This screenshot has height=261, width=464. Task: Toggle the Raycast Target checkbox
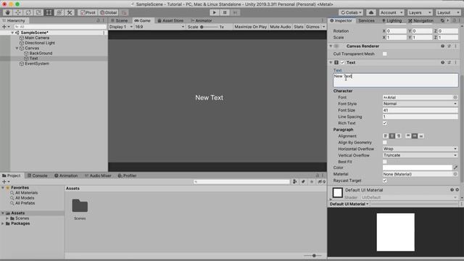point(385,181)
